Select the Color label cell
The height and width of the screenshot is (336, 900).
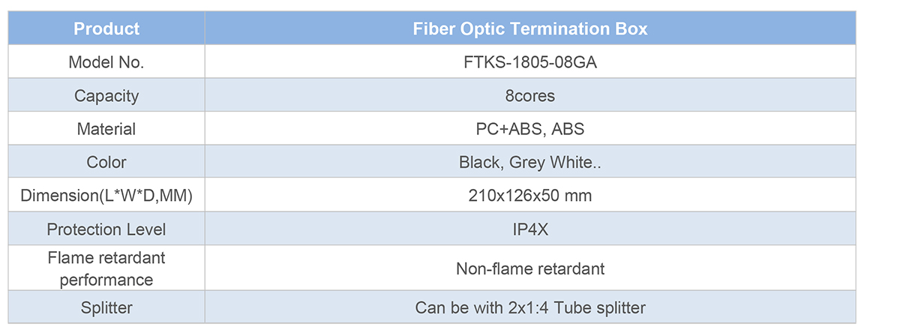pyautogui.click(x=106, y=162)
